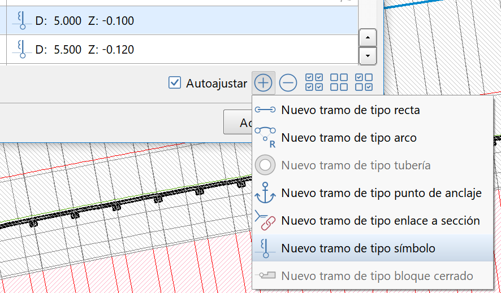Toggle the Autoajustar checkbox
This screenshot has height=293, width=501.
pos(175,83)
